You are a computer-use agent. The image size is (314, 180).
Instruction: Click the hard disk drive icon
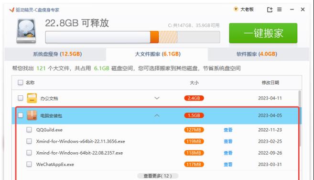tap(26, 31)
